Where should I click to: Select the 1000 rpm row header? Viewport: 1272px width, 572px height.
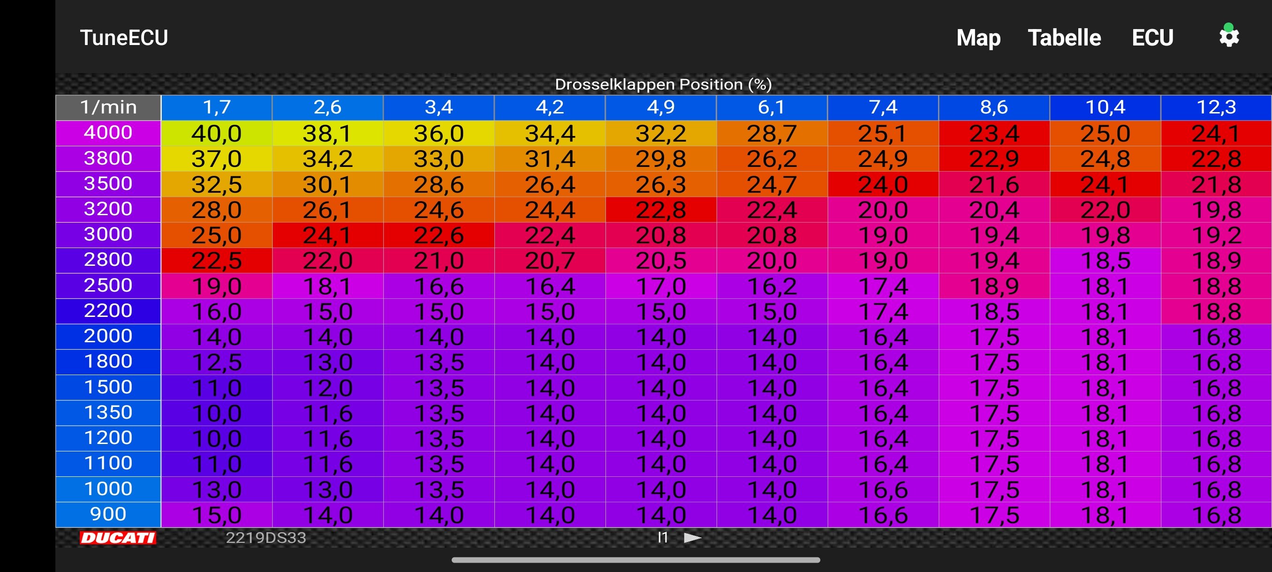click(x=108, y=489)
